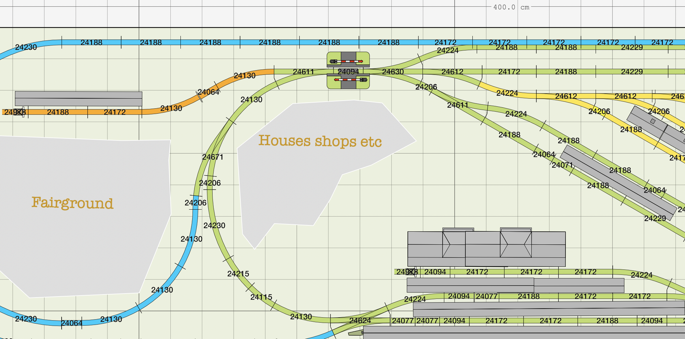Select track piece 24115

pos(261,297)
